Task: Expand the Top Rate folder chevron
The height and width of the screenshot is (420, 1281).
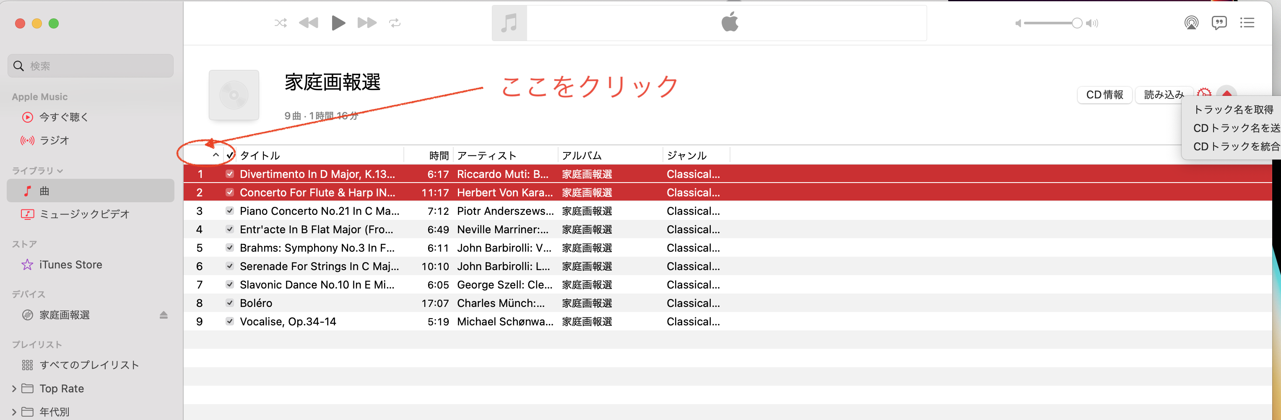Action: (14, 389)
